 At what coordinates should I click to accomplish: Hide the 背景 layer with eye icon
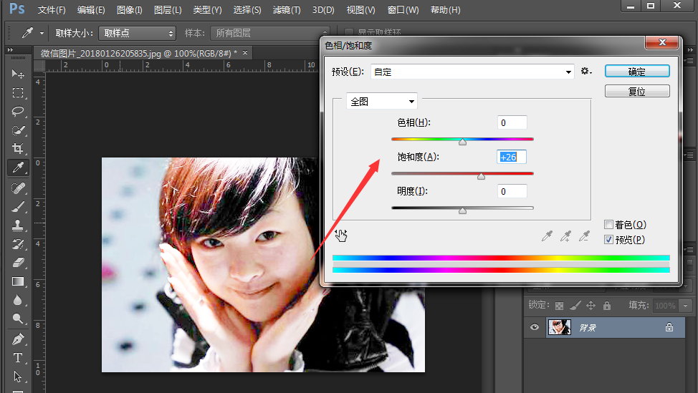[x=534, y=328]
